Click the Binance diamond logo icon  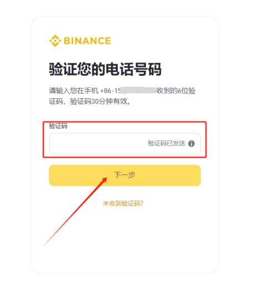pyautogui.click(x=55, y=41)
